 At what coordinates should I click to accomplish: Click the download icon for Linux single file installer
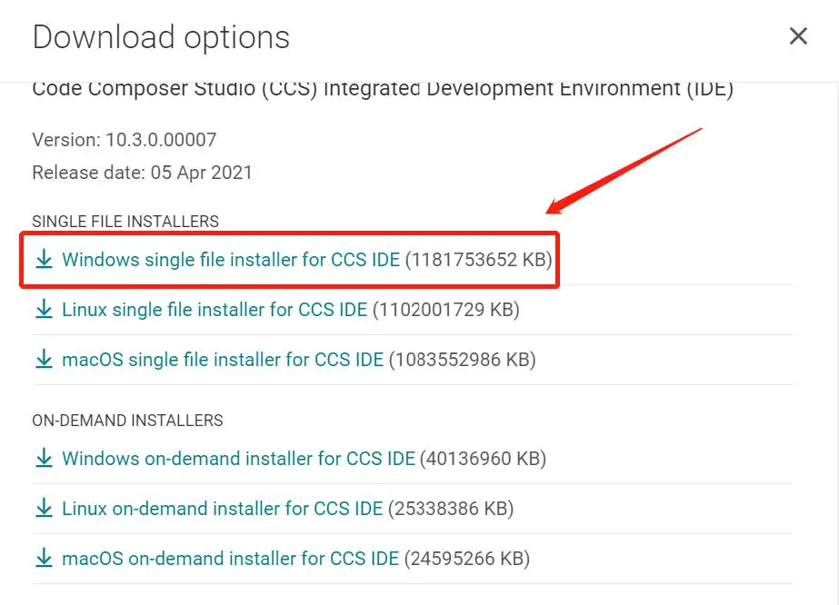[x=43, y=310]
